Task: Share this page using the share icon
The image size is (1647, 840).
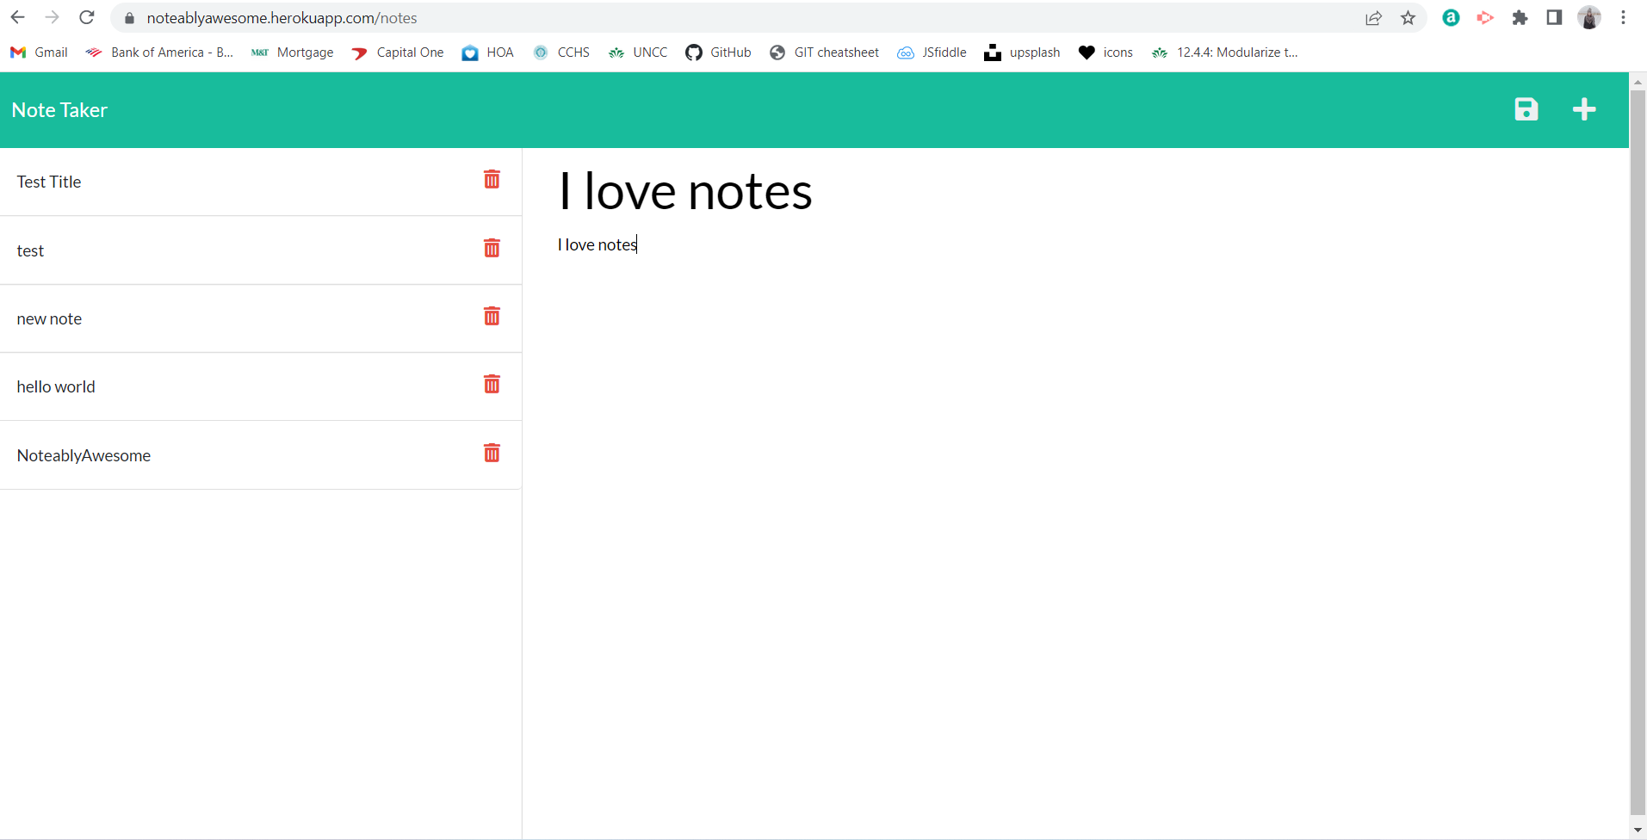Action: 1373,18
